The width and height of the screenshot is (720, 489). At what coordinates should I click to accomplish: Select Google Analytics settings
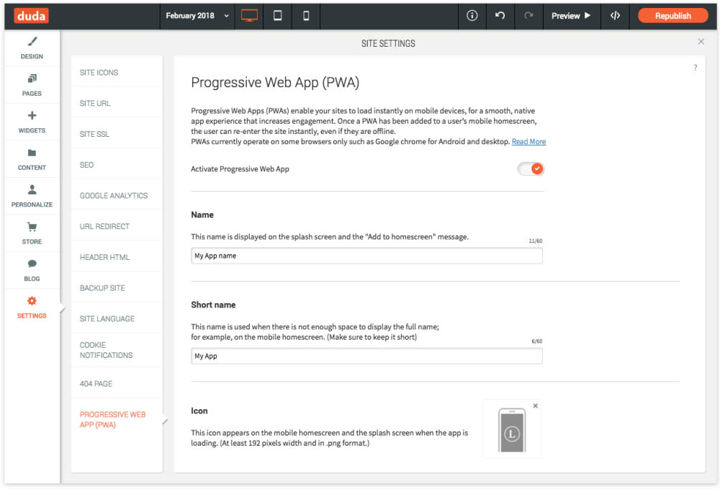(x=117, y=196)
